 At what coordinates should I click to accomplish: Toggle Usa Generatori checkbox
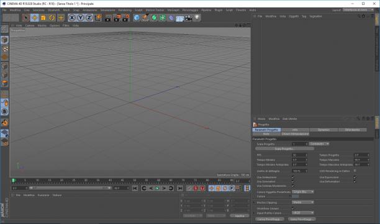293,181
